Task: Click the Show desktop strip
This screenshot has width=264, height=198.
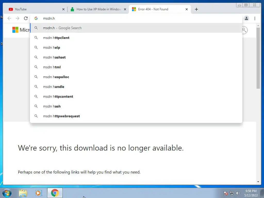Action: tap(262, 193)
